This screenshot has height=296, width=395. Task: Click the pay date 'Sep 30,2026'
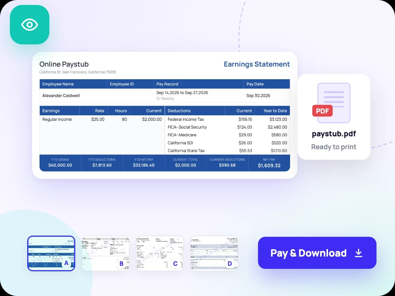coord(258,96)
